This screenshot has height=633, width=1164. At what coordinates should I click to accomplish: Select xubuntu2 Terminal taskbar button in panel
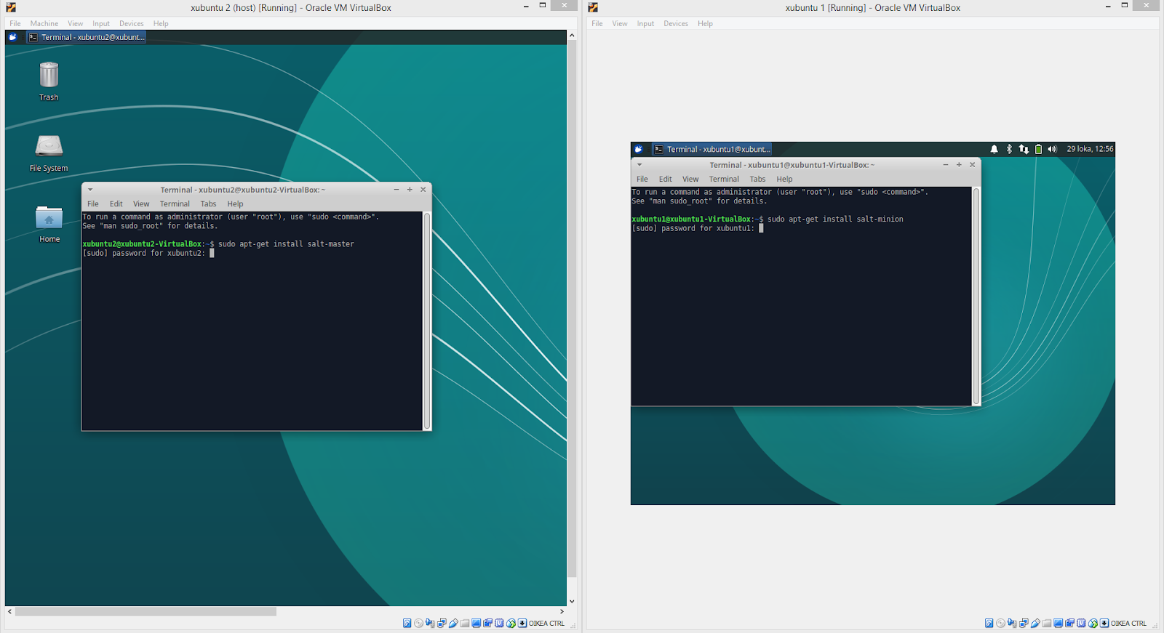click(x=87, y=37)
